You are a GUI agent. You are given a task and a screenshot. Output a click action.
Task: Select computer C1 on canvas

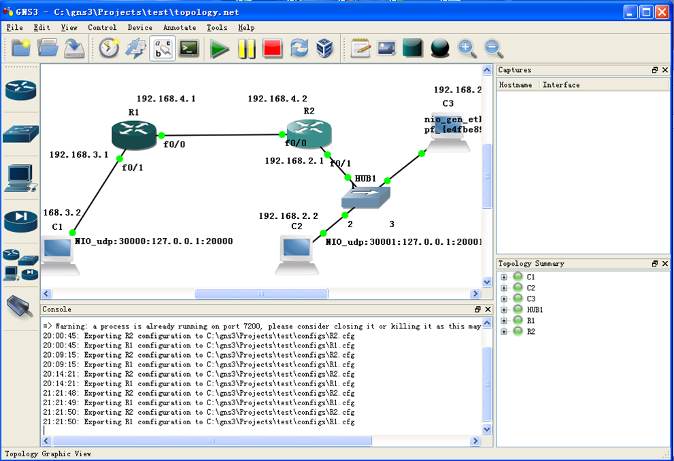coord(59,255)
